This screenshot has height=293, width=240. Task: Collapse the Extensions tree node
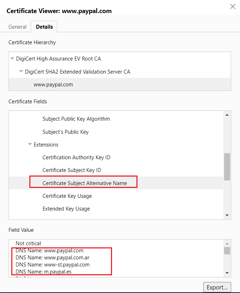coord(30,144)
